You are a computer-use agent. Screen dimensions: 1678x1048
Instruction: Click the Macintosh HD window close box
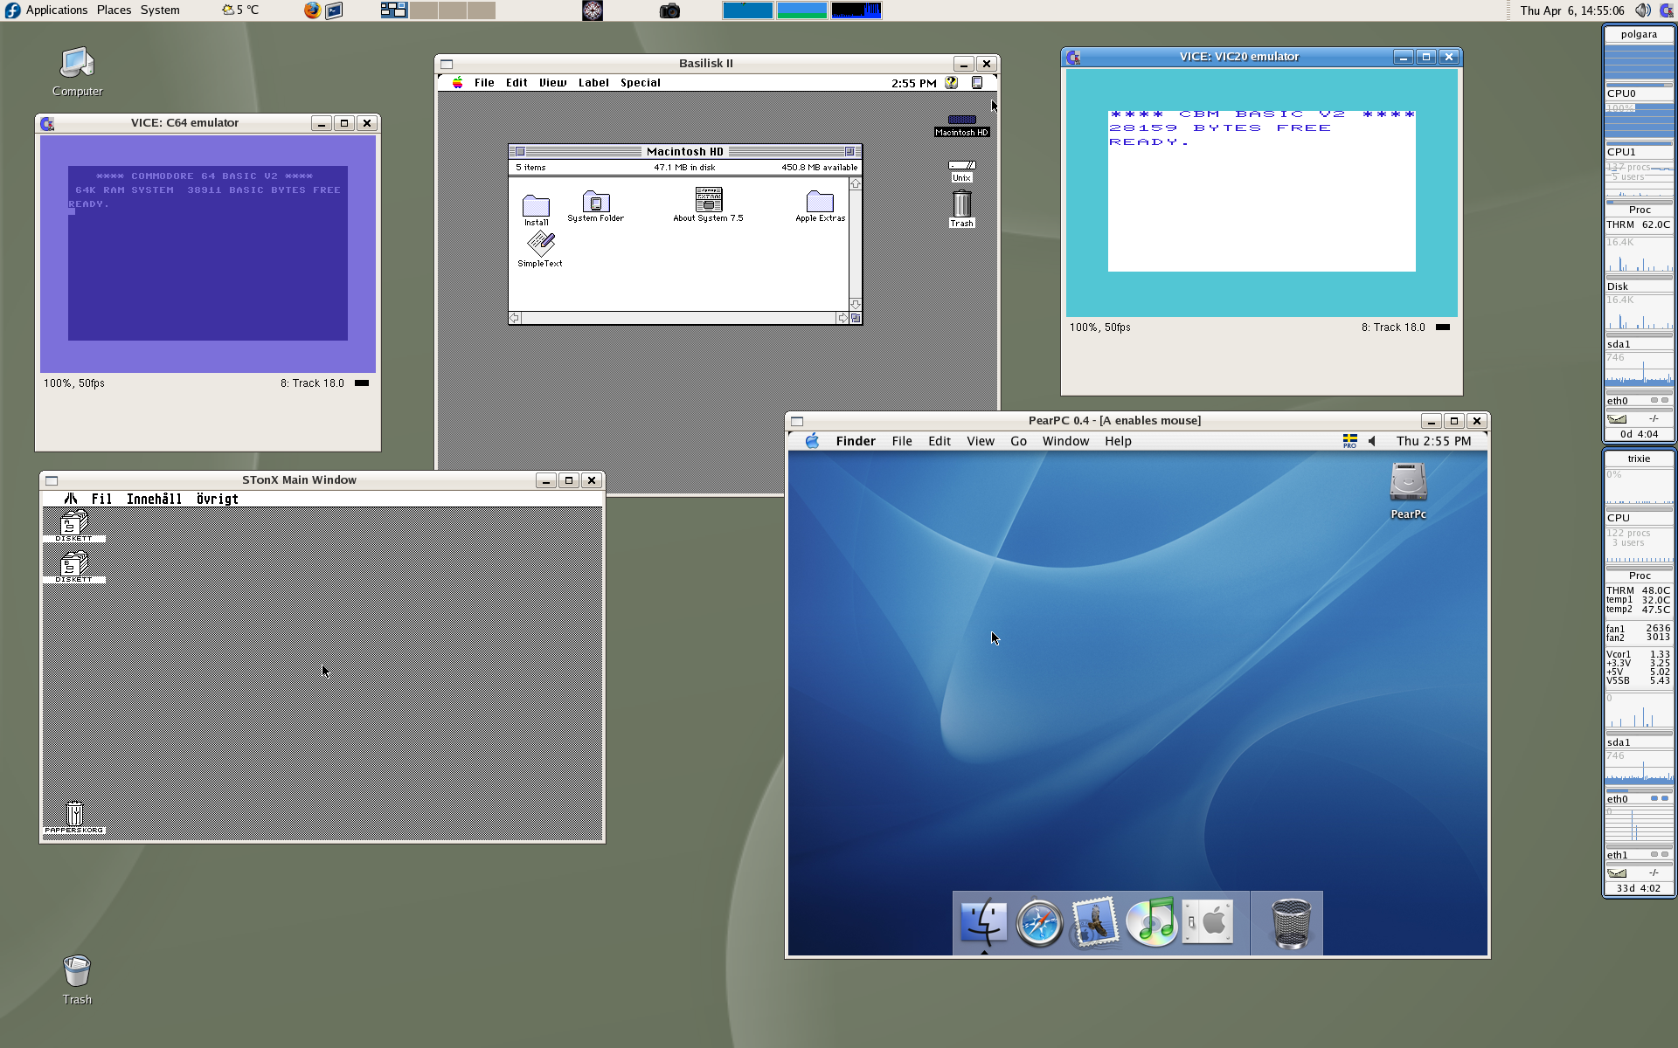(x=520, y=151)
